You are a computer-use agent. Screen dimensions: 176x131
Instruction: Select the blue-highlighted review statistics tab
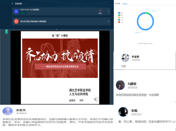tap(125, 4)
